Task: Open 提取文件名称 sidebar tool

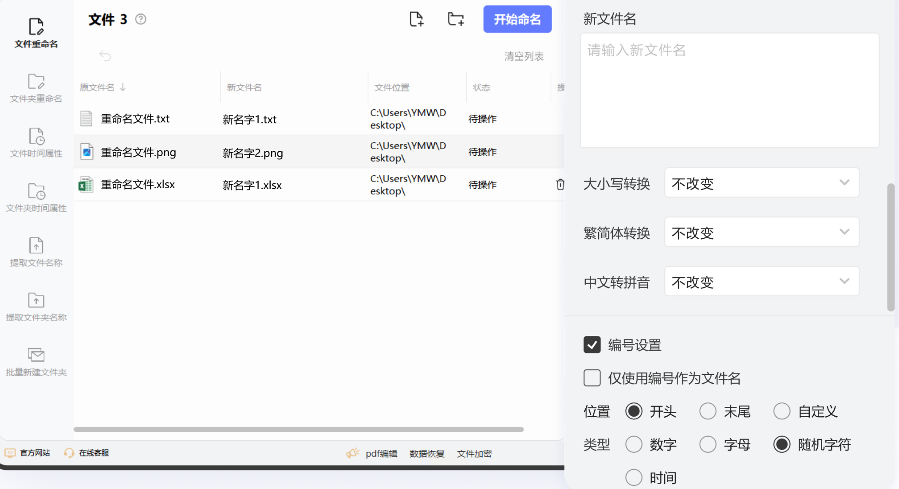Action: pyautogui.click(x=36, y=252)
